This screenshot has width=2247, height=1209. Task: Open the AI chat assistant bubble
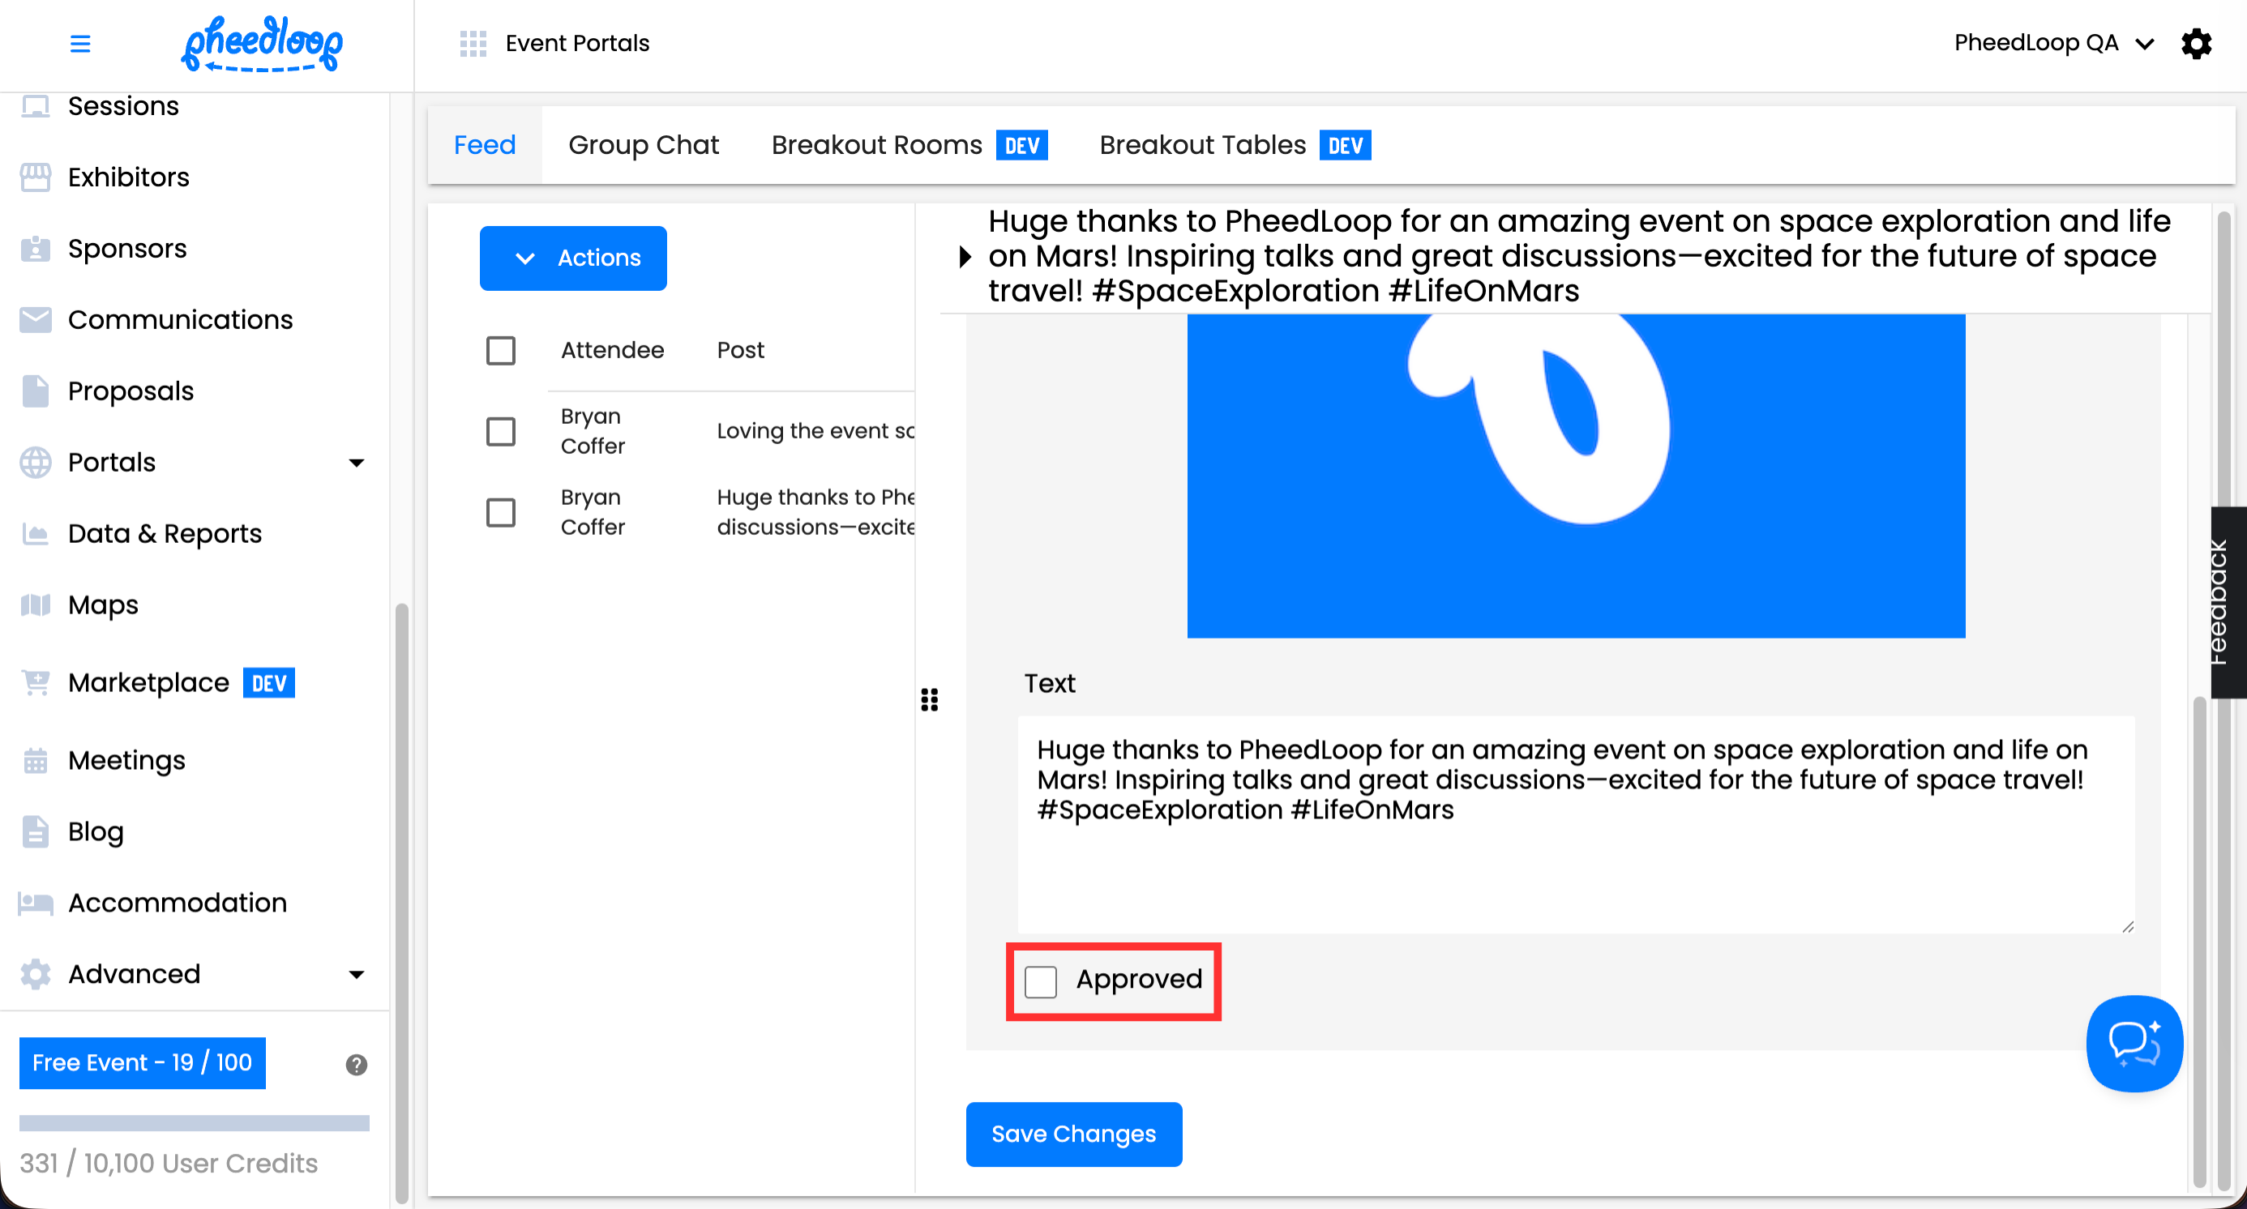(x=2134, y=1043)
